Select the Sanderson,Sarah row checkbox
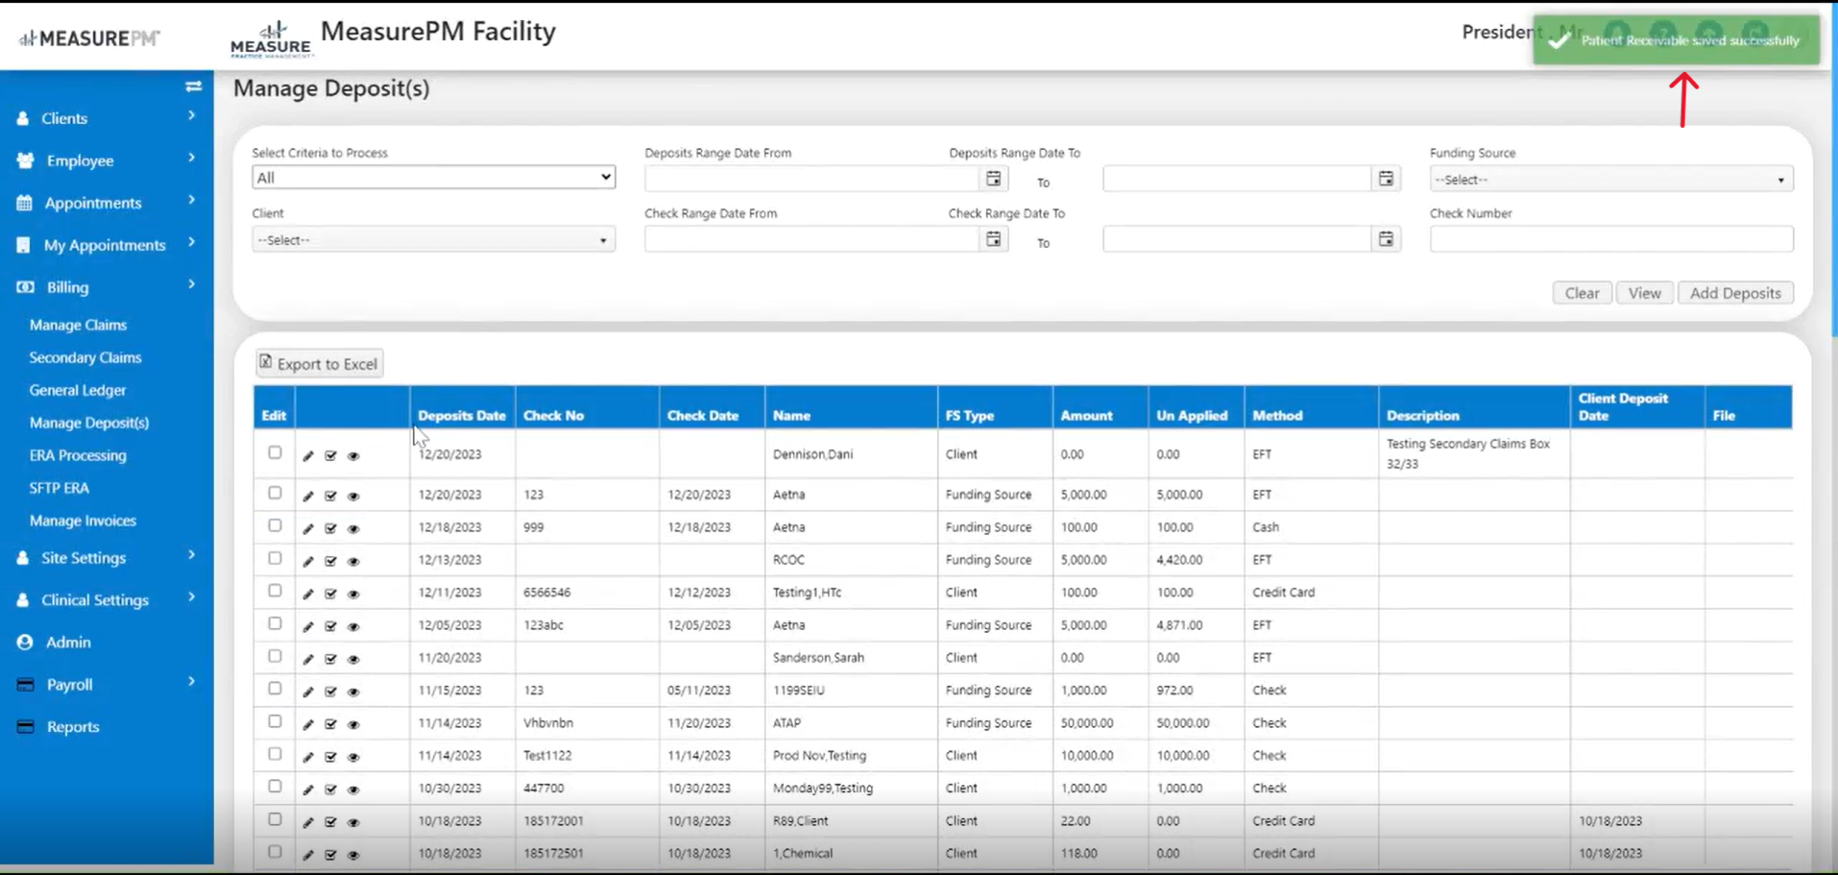Screen dimensions: 1838x875 [275, 656]
